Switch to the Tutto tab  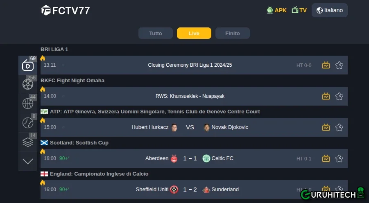[156, 33]
